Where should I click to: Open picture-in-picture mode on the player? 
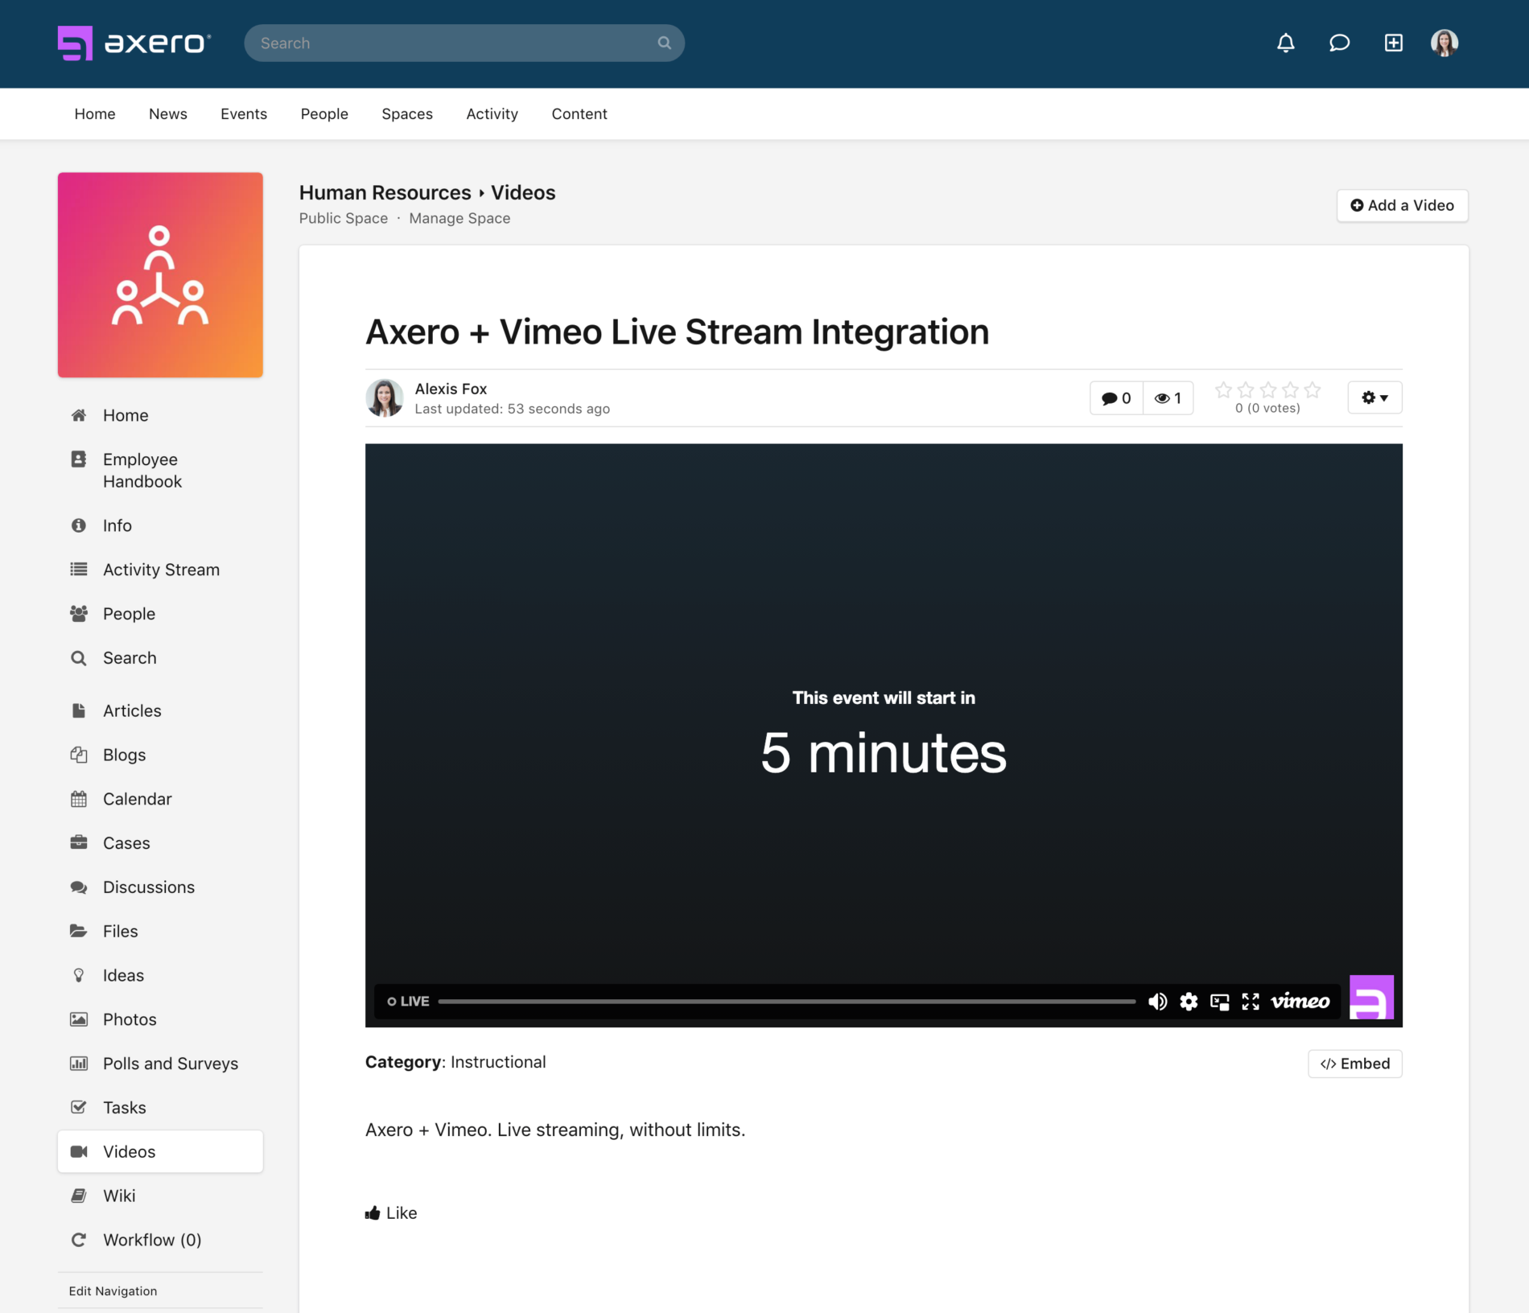point(1220,1002)
